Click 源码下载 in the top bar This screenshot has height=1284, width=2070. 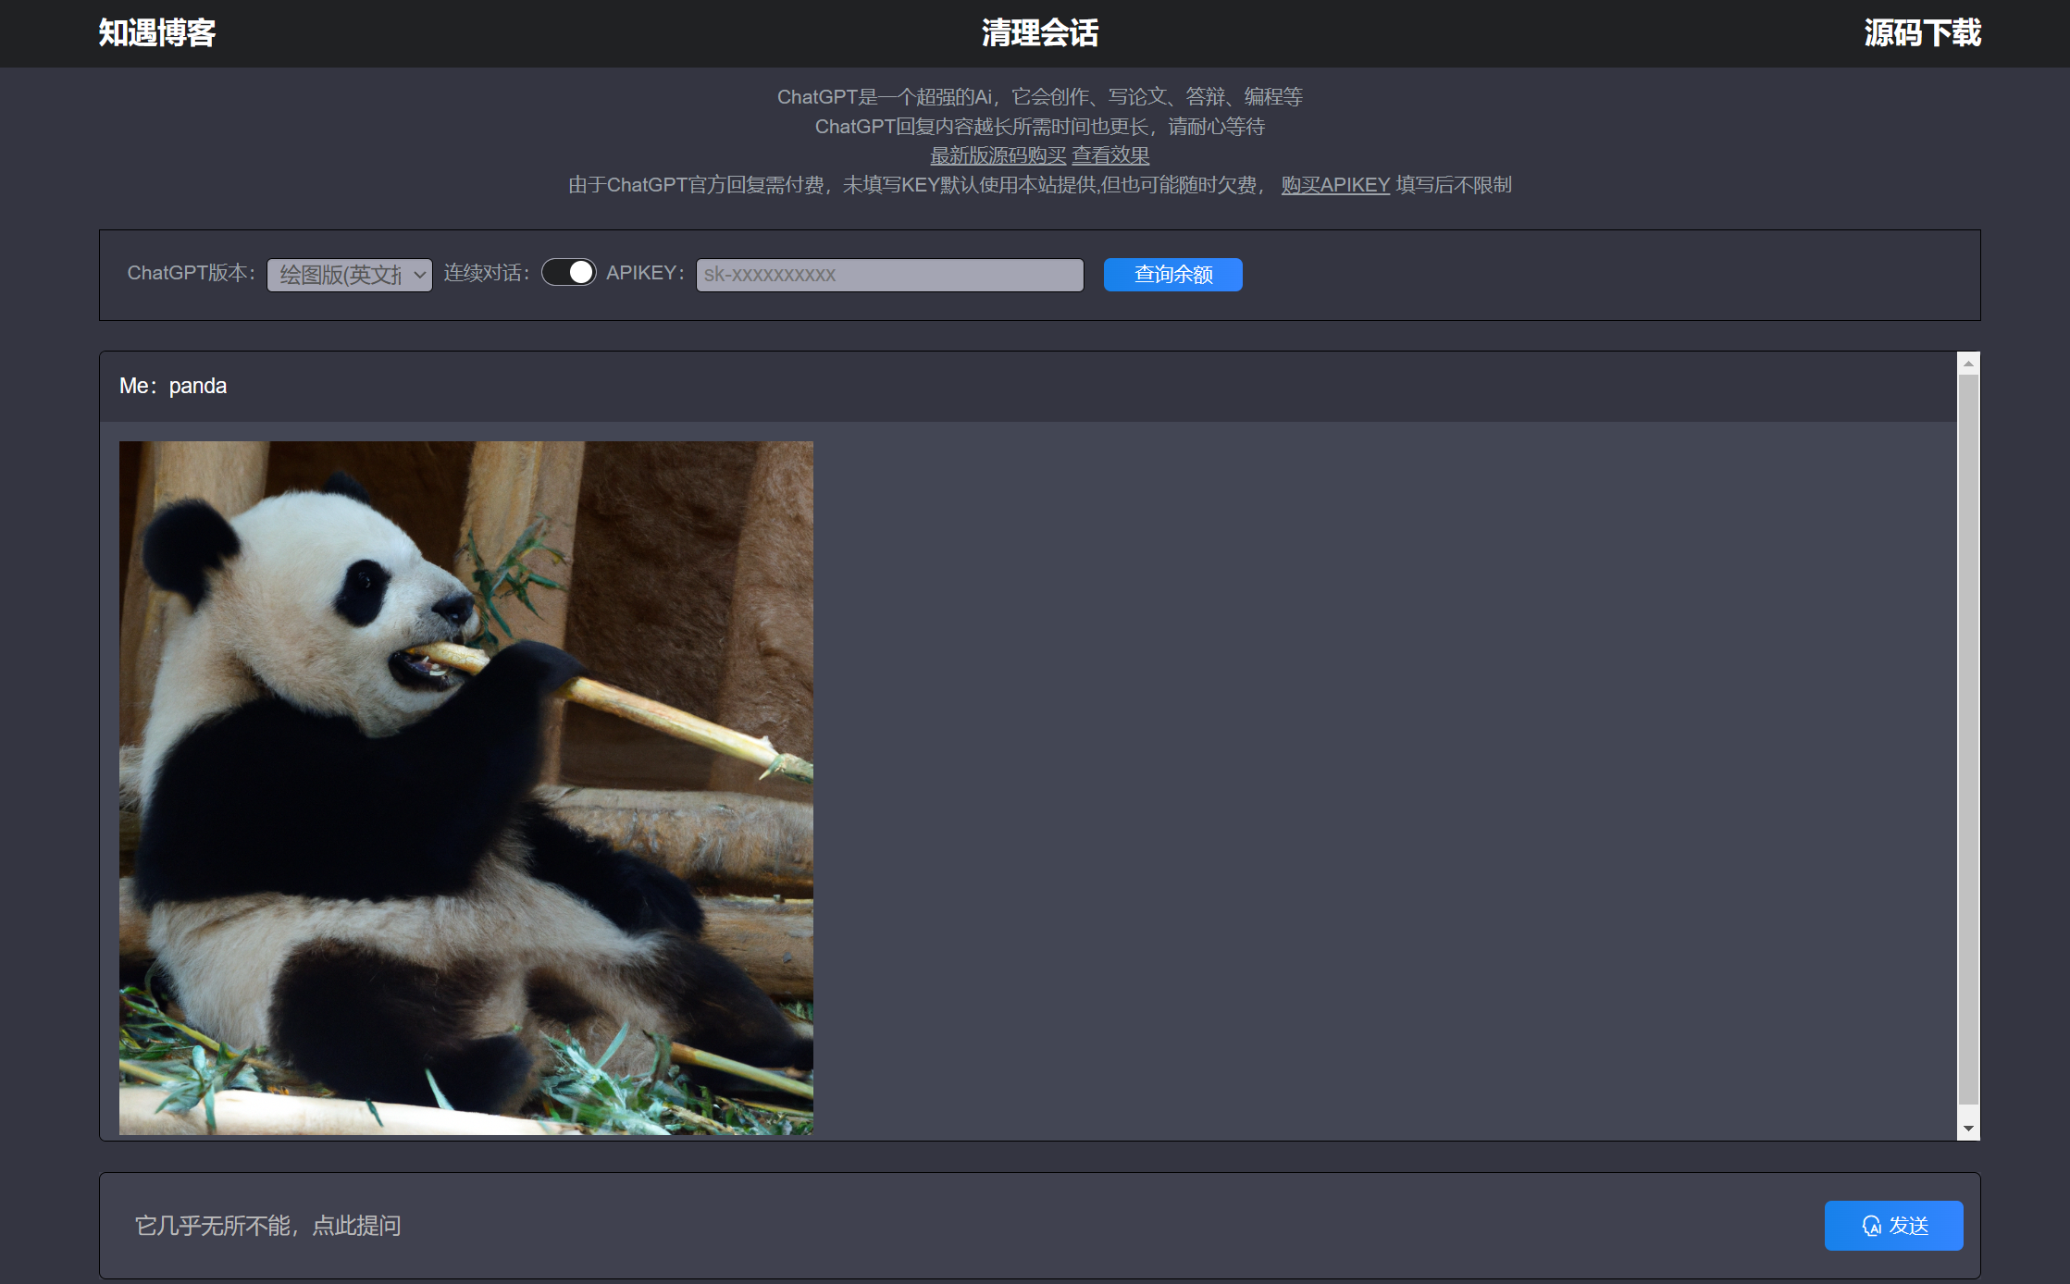point(1922,33)
